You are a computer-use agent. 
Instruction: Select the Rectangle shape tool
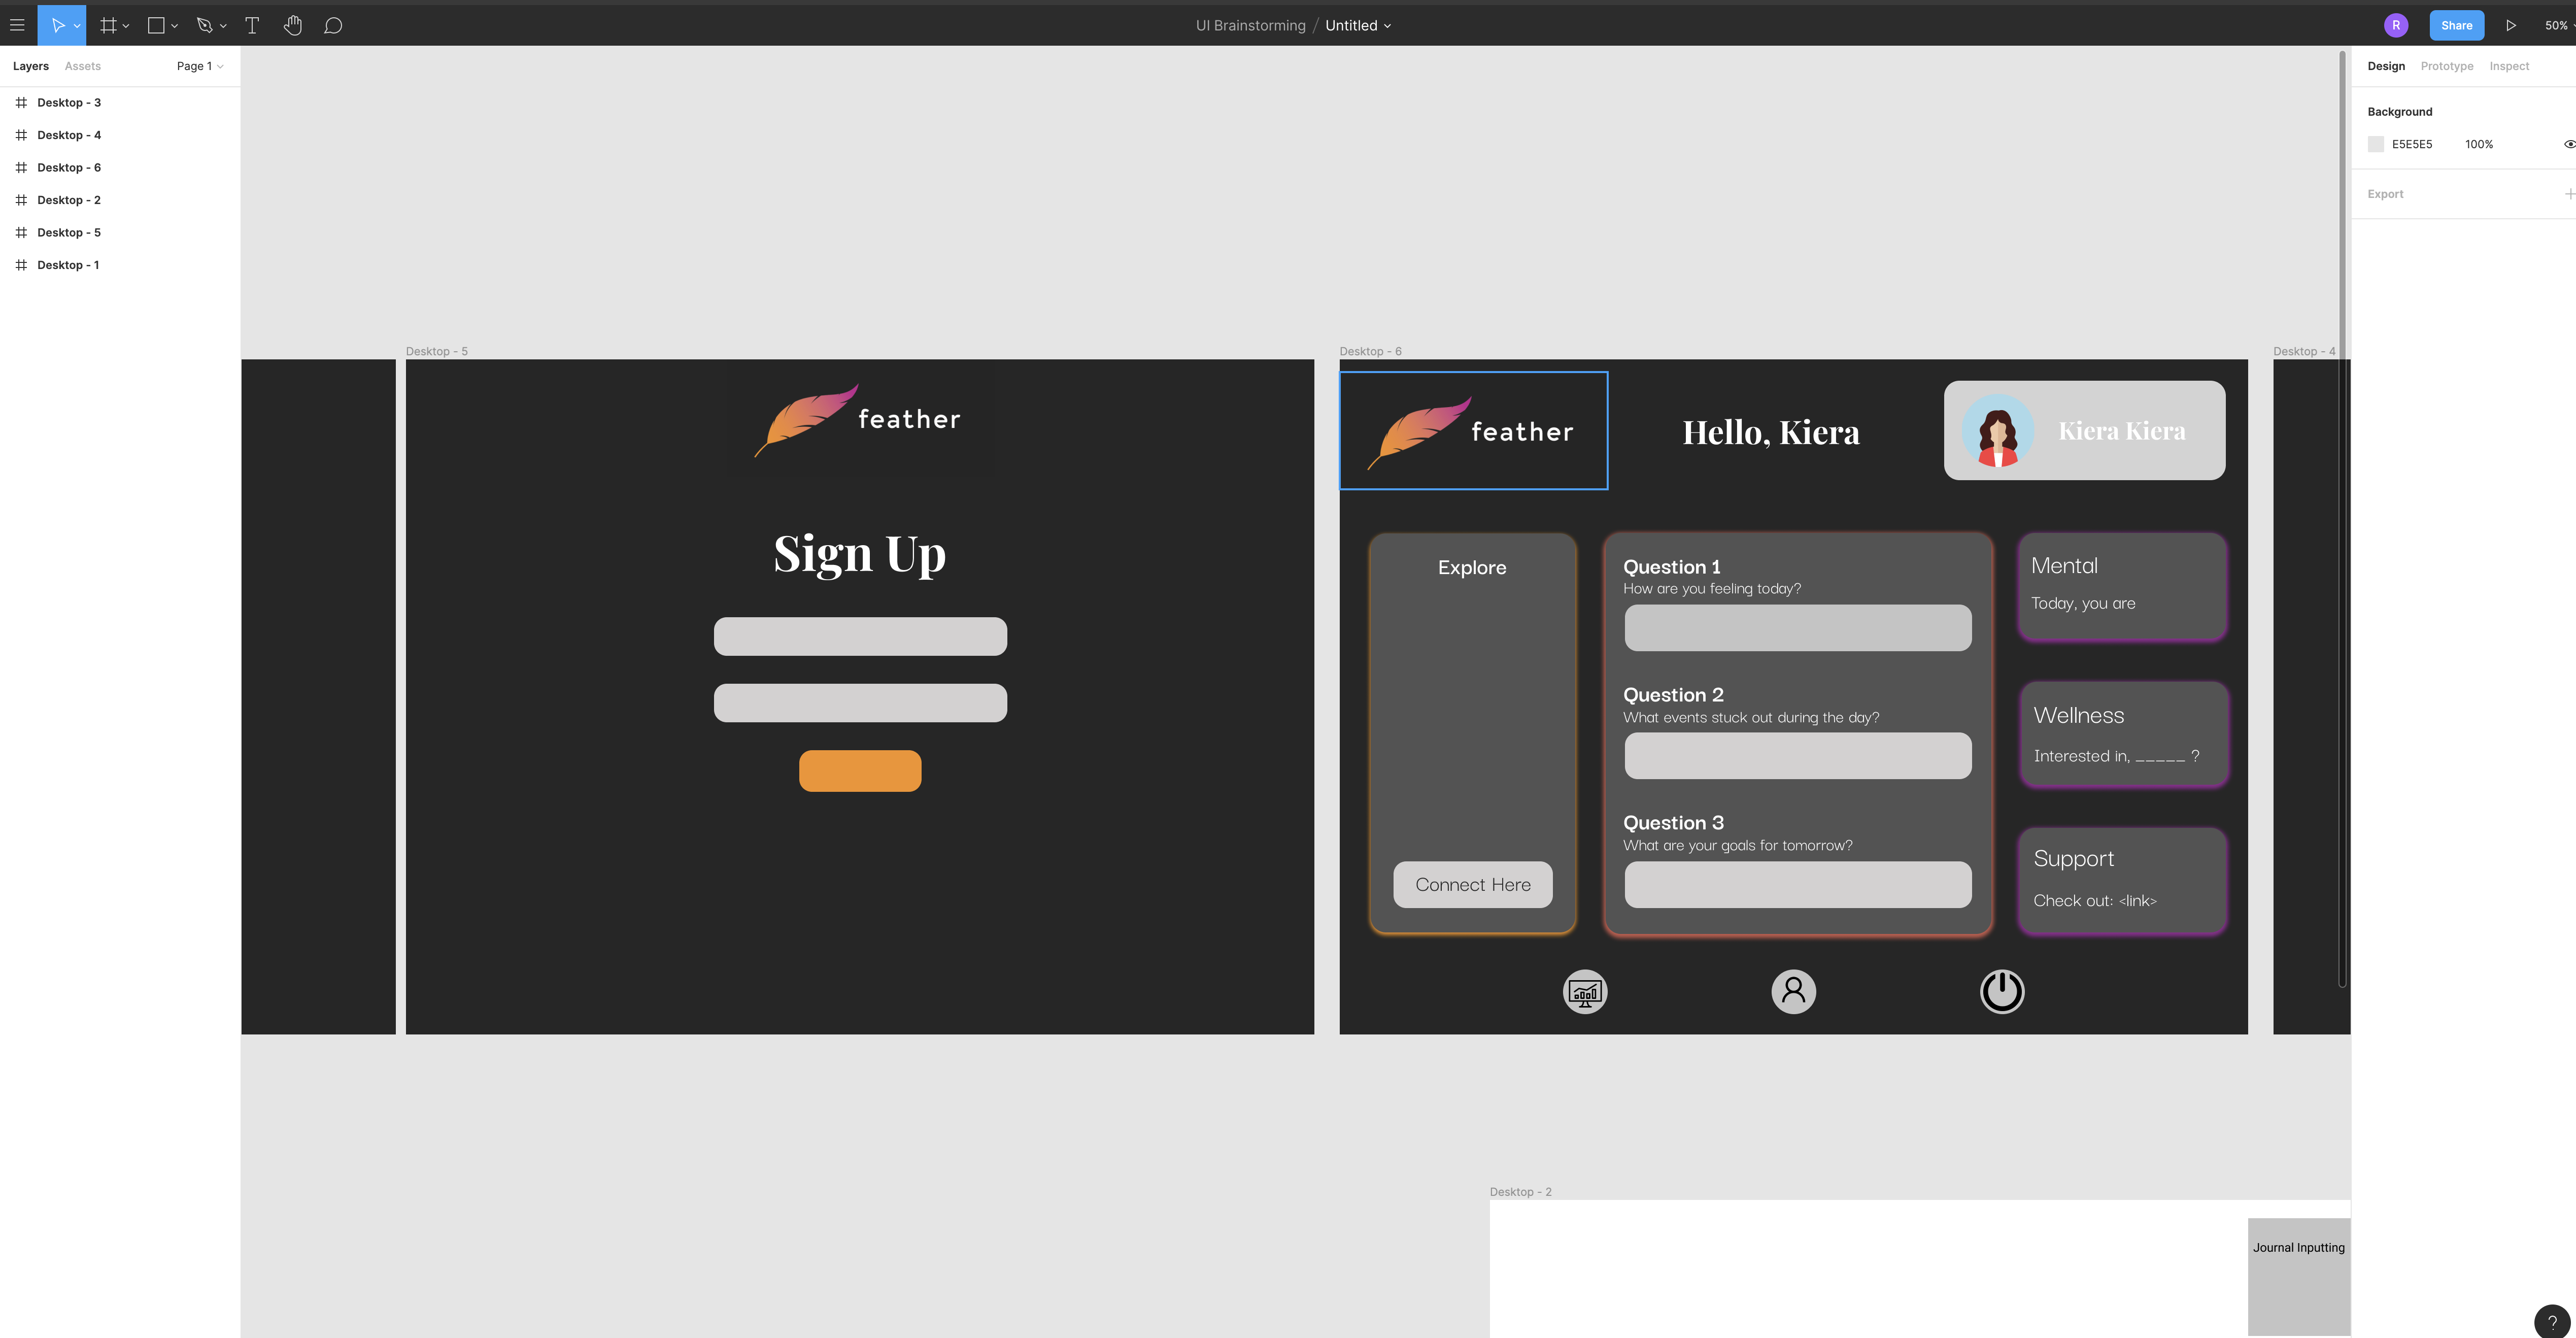(x=156, y=25)
